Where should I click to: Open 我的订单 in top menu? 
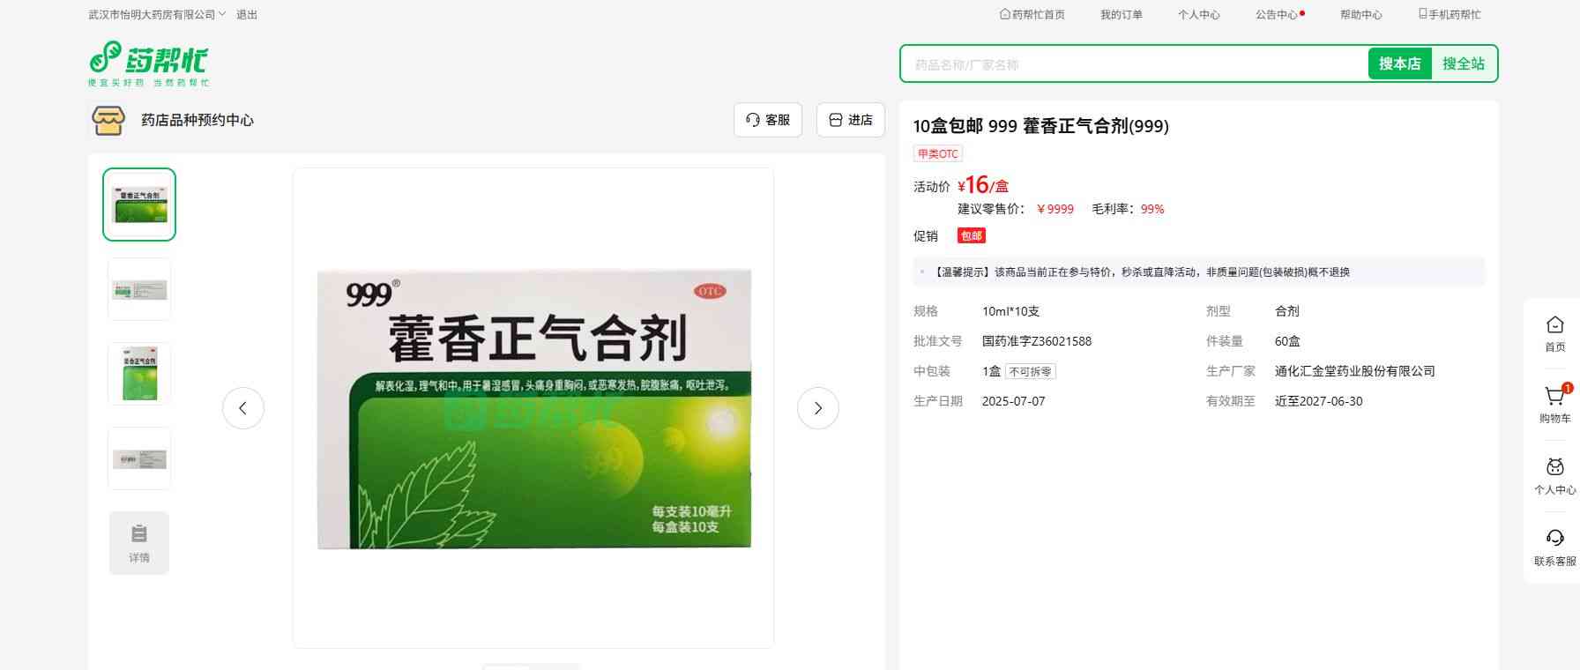tap(1121, 15)
